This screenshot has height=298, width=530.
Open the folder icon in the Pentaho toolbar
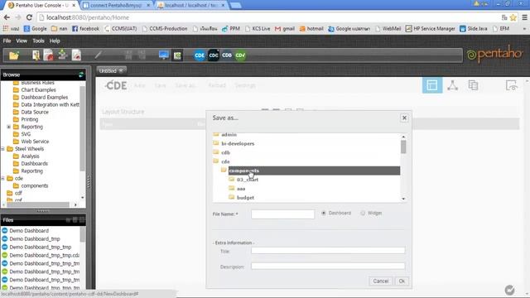[x=14, y=55]
